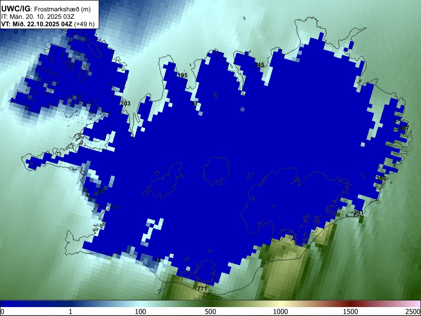The image size is (421, 316).
Task: Click the IT Mán. 20. 10. 2025 03Z line
Action: [x=38, y=17]
